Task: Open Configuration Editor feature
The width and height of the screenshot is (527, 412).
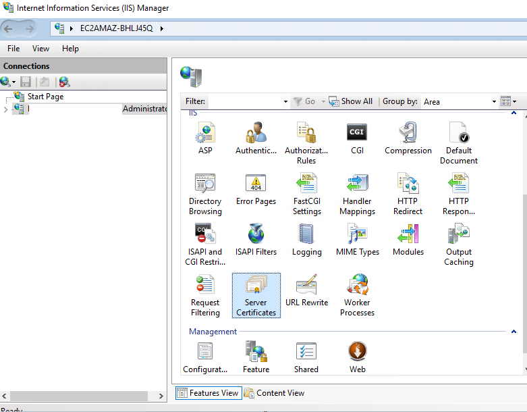Action: coord(205,358)
